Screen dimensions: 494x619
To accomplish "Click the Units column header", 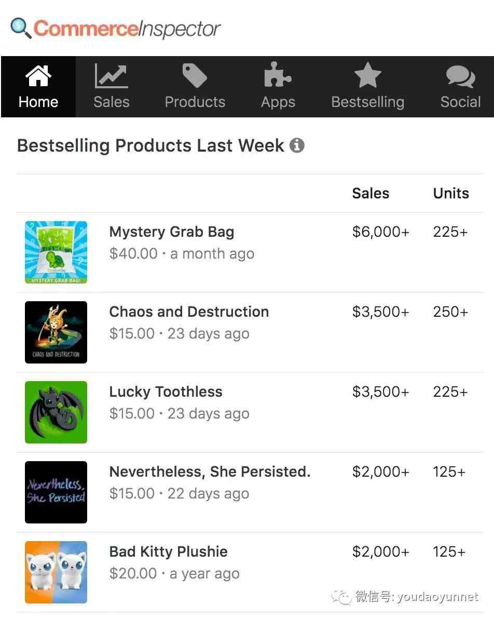I will 451,193.
